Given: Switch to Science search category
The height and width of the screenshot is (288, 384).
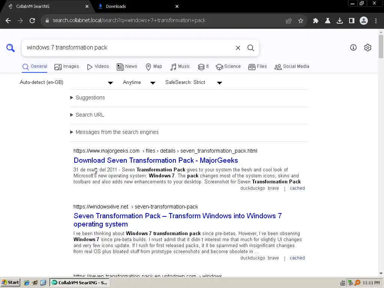Looking at the screenshot, I should click(x=228, y=67).
